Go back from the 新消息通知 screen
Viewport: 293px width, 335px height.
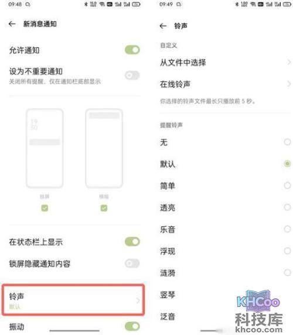click(x=12, y=23)
